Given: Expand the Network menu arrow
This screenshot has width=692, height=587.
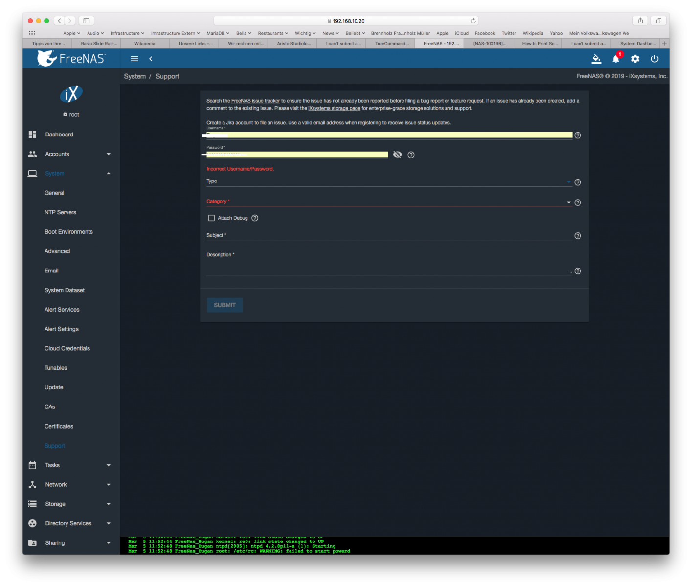Looking at the screenshot, I should (109, 485).
